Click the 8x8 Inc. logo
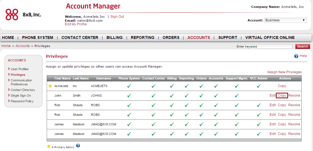This screenshot has height=151, width=313. [23, 14]
